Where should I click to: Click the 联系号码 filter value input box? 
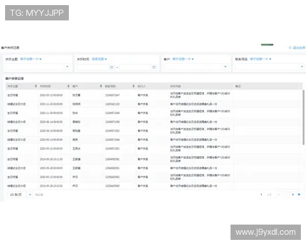pyautogui.click(x=268, y=67)
